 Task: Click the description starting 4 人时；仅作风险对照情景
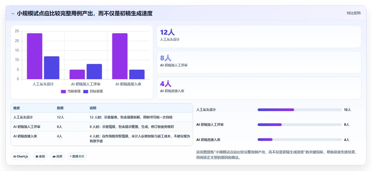click(x=140, y=138)
